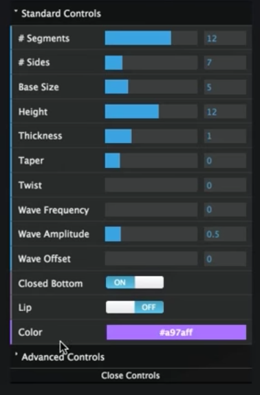Click the Thickness slider bar
Viewport: 260px width, 395px height.
151,136
